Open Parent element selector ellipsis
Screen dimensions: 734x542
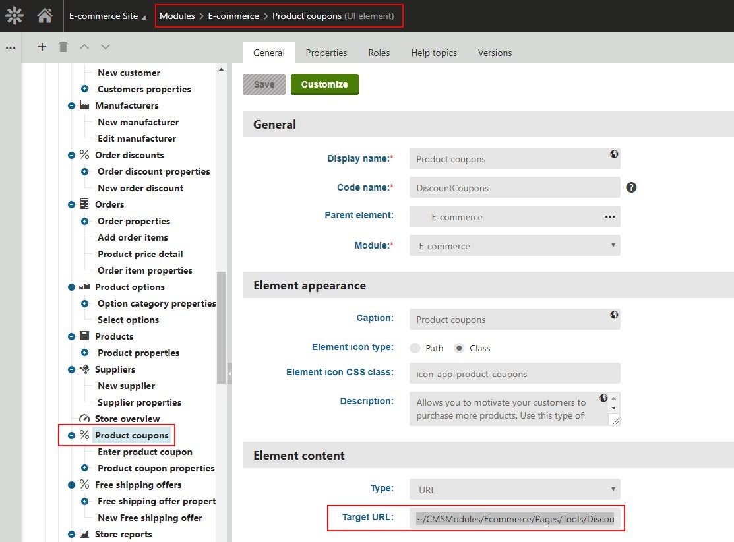click(x=609, y=216)
